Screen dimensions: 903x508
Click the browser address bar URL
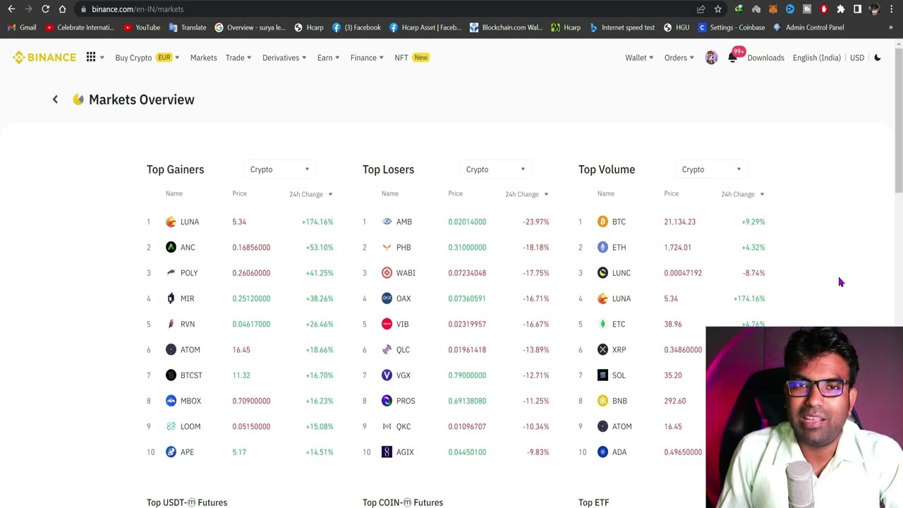(138, 9)
